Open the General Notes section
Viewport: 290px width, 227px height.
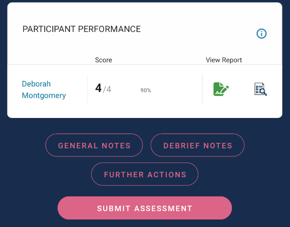94,145
